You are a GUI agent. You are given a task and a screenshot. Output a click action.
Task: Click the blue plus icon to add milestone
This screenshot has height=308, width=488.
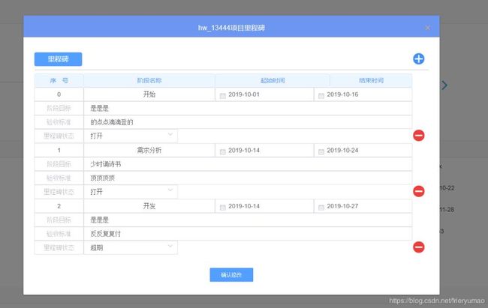pos(419,58)
